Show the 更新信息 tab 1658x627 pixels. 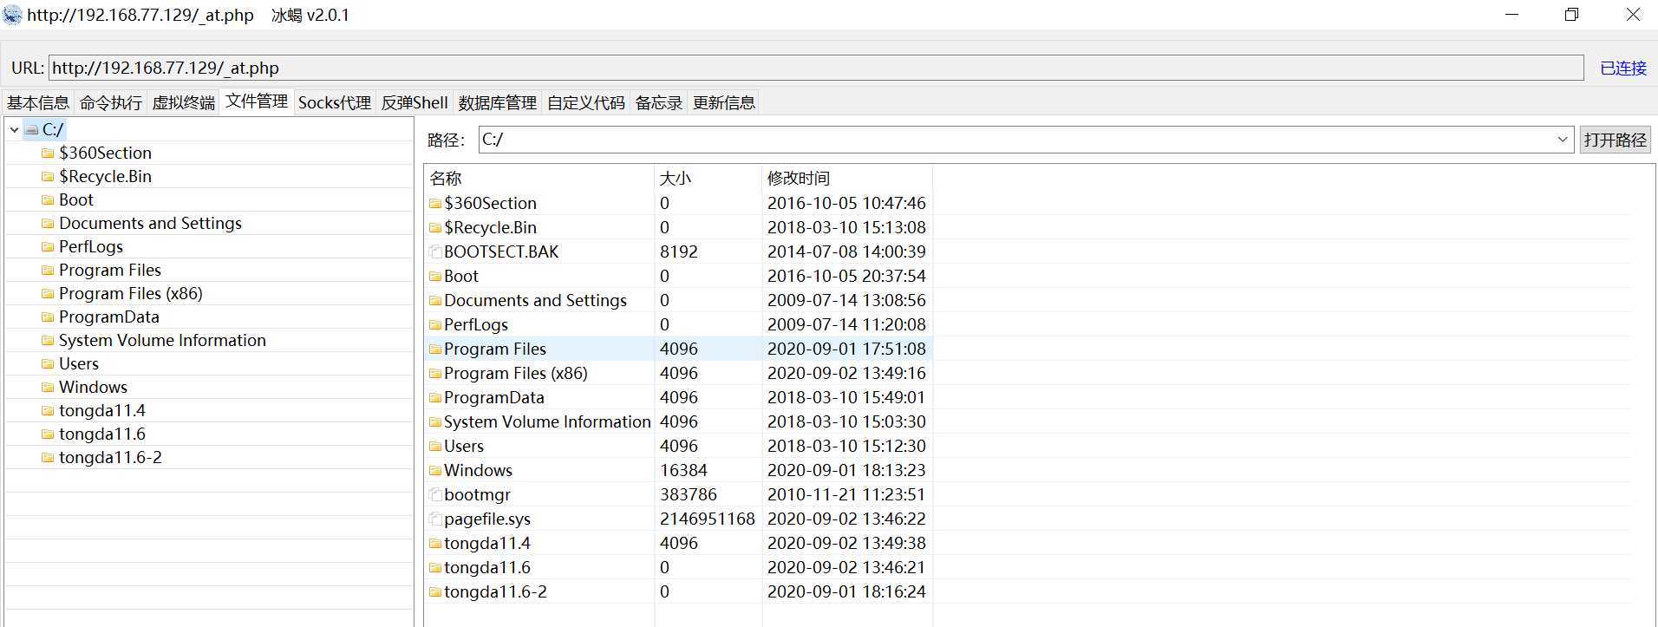pyautogui.click(x=724, y=102)
